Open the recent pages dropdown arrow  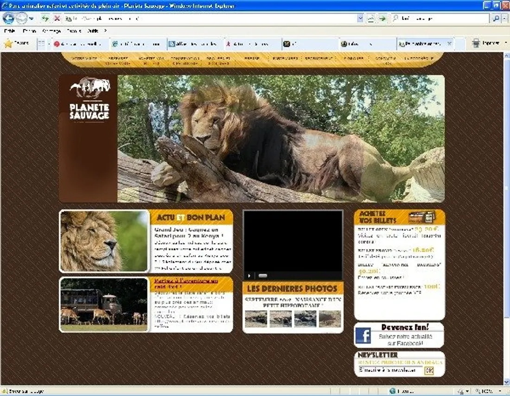pyautogui.click(x=31, y=19)
